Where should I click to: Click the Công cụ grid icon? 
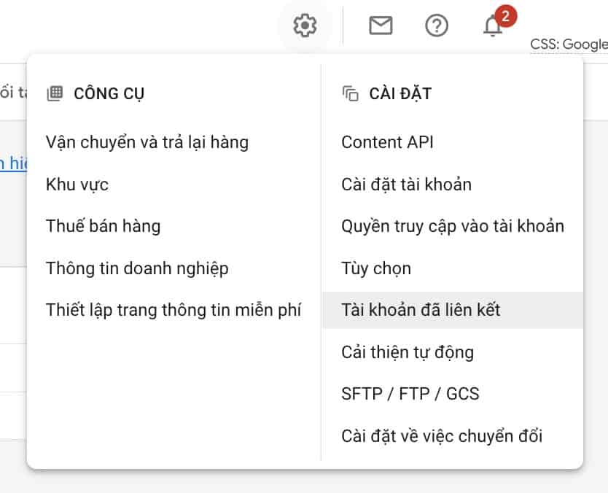click(x=54, y=93)
